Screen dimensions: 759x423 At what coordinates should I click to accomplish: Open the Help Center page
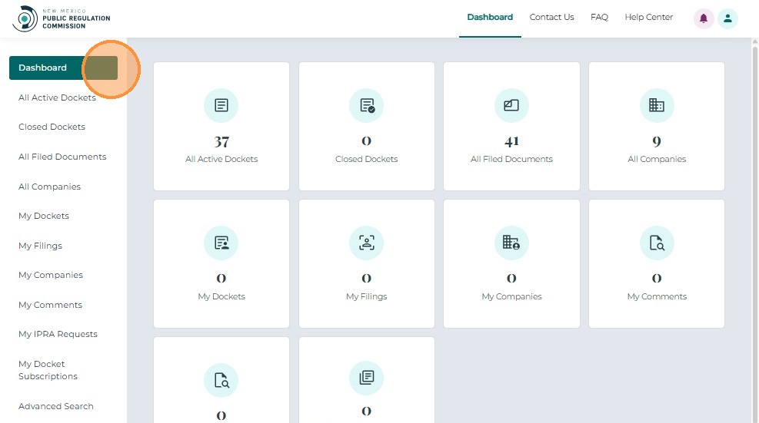(x=648, y=18)
